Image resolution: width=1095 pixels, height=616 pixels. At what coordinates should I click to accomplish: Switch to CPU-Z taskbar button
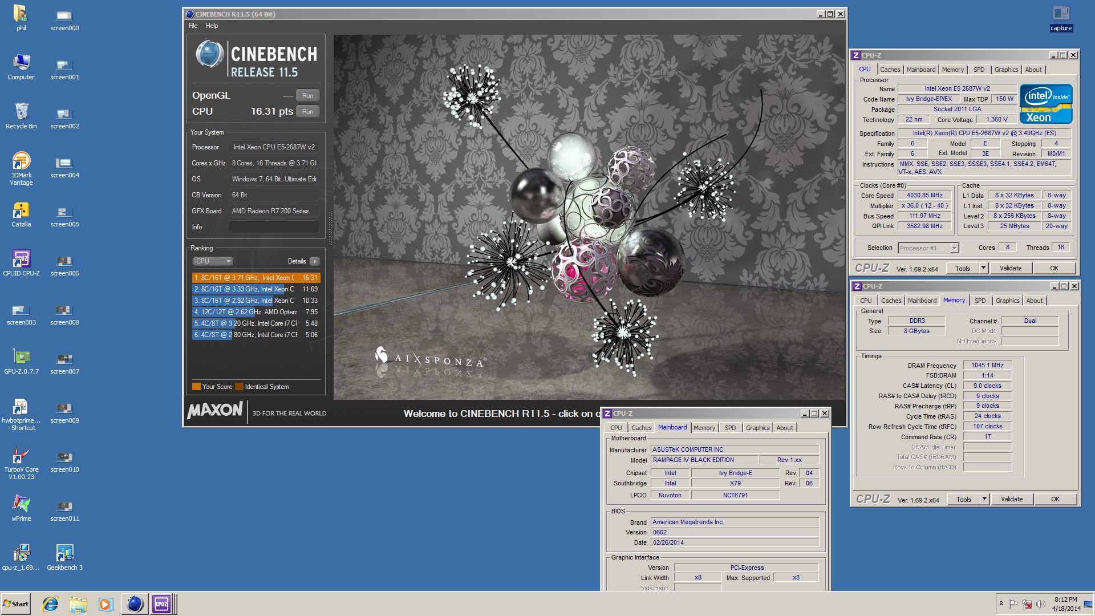click(x=163, y=604)
